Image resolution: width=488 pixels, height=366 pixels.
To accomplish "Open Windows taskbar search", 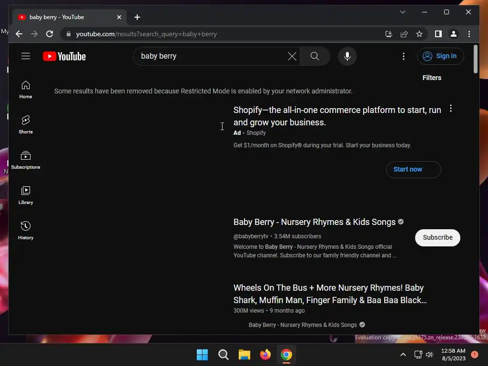I will [x=224, y=355].
